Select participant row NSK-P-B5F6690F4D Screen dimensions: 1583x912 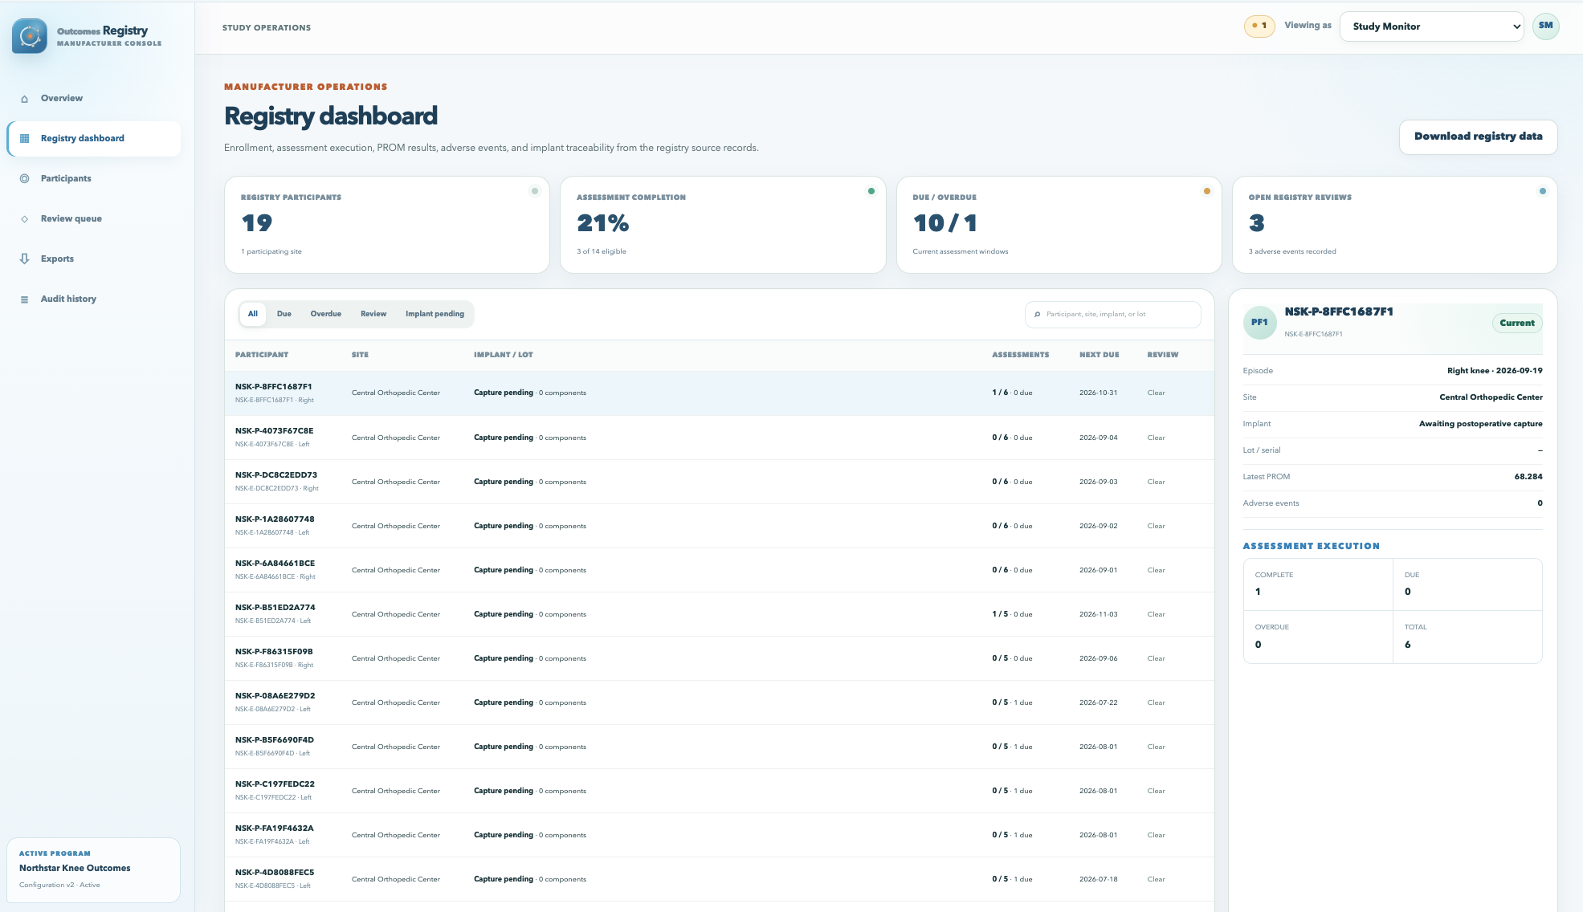point(720,747)
